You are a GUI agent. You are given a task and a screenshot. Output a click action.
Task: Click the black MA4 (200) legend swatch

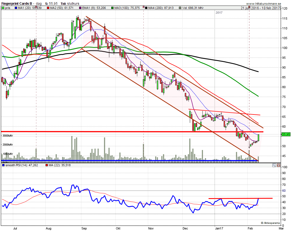tap(146, 8)
